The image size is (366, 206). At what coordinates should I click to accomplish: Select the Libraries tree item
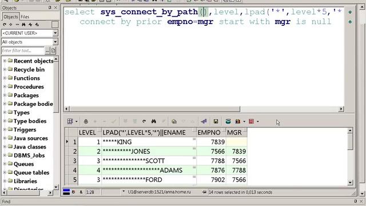[25, 181]
